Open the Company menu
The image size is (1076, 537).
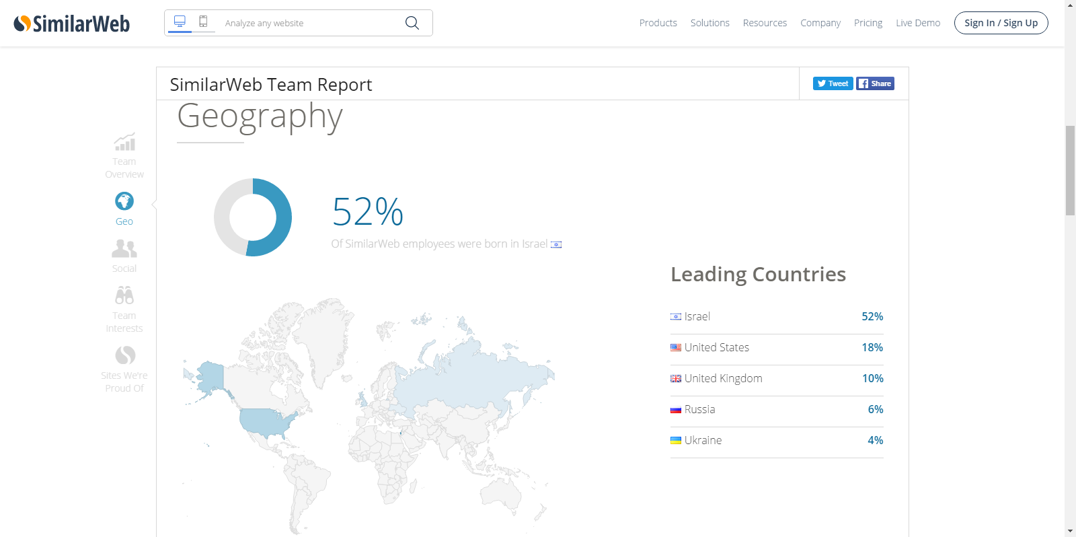point(820,23)
